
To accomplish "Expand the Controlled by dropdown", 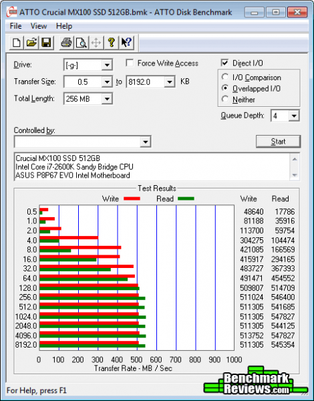I will coord(145,142).
